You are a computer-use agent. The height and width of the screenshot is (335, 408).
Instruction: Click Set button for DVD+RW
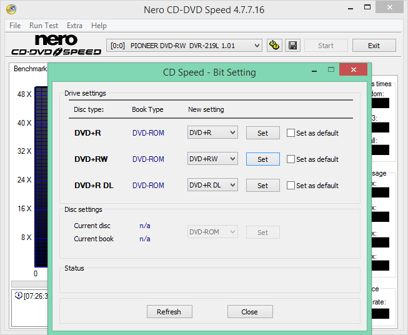click(263, 159)
